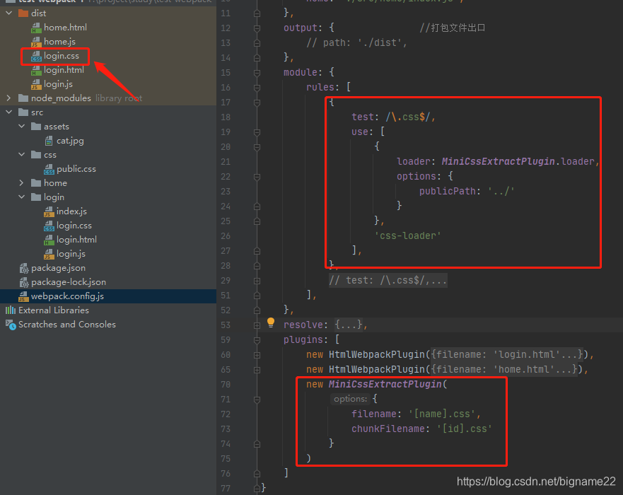Select Scratches and Consoles node
This screenshot has width=623, height=495.
[x=67, y=325]
